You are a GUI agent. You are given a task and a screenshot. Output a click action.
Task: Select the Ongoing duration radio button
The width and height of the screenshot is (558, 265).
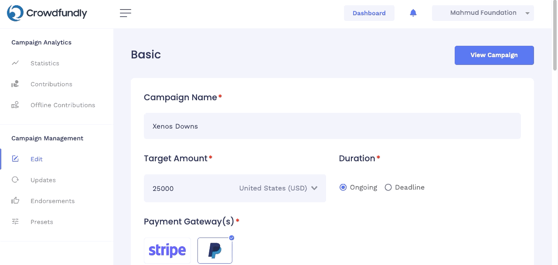coord(343,187)
